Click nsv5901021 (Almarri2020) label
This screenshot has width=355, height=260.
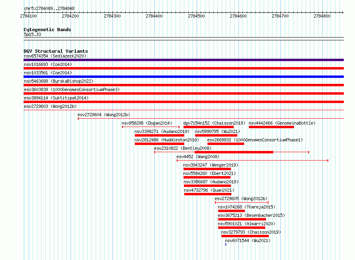click(247, 224)
